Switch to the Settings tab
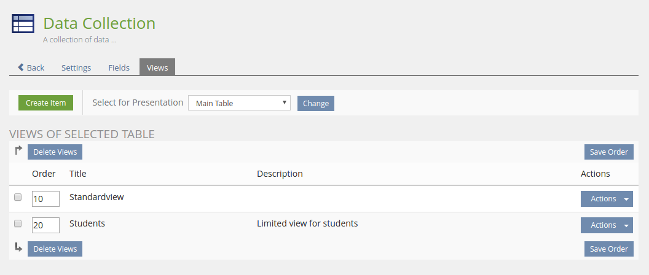The height and width of the screenshot is (275, 649). (x=76, y=68)
